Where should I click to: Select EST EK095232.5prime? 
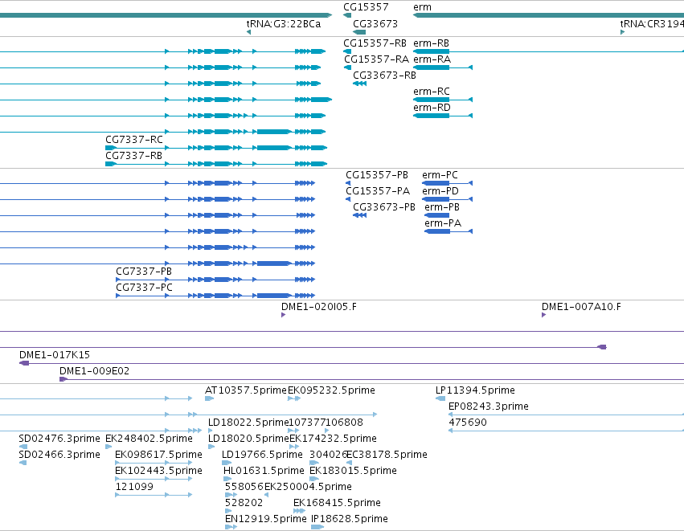coord(331,390)
